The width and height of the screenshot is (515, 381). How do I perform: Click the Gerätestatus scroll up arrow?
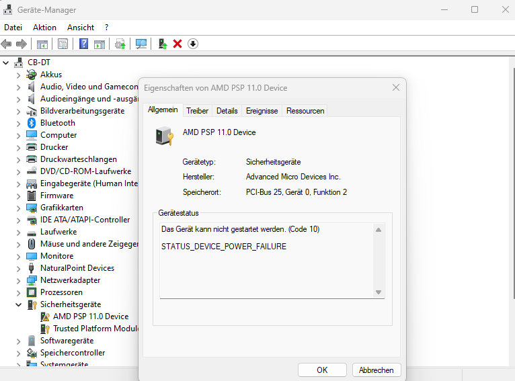pyautogui.click(x=379, y=230)
